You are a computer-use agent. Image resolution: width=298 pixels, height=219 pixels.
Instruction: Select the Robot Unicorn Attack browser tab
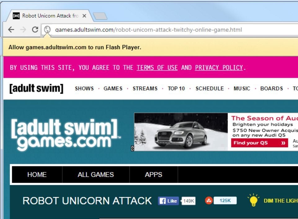click(x=50, y=16)
